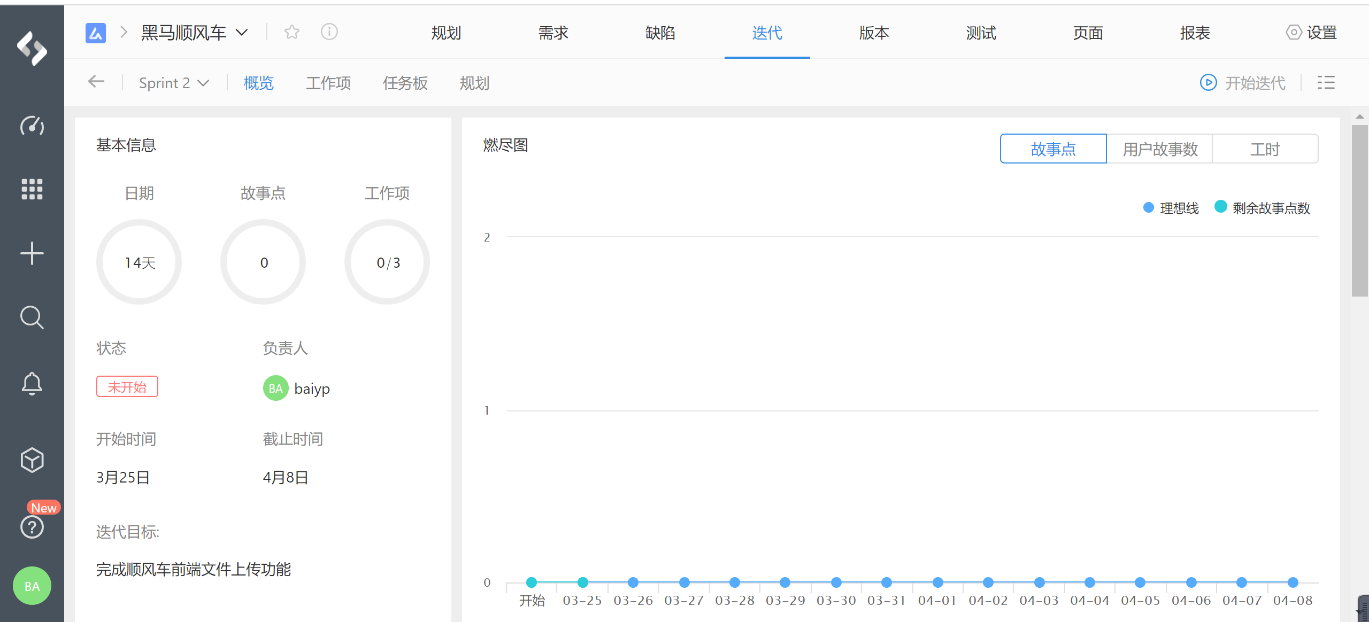The image size is (1369, 622).
Task: Click the cube product icon in sidebar
Action: [x=32, y=460]
